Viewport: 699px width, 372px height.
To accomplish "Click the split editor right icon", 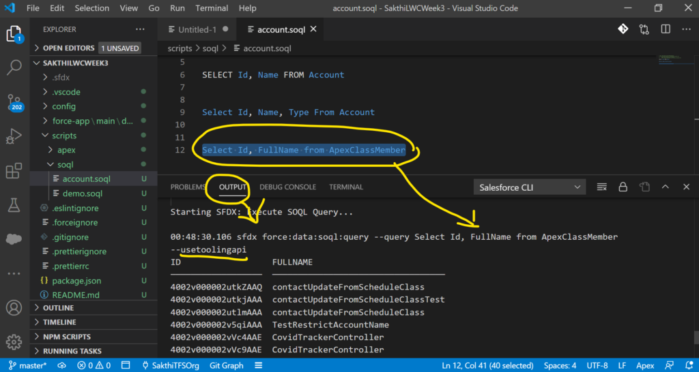I will click(x=665, y=29).
